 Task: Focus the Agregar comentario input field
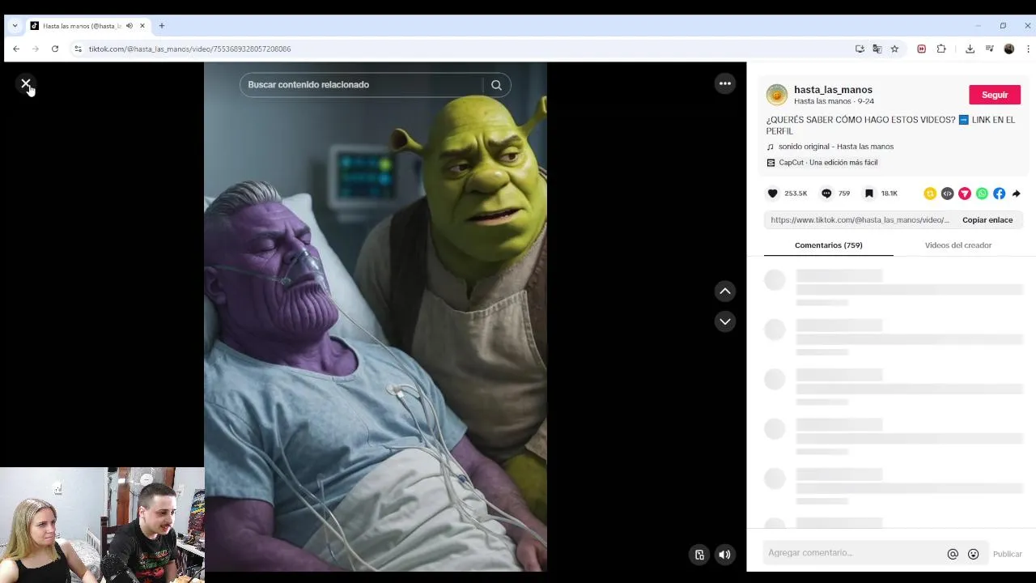(x=854, y=553)
